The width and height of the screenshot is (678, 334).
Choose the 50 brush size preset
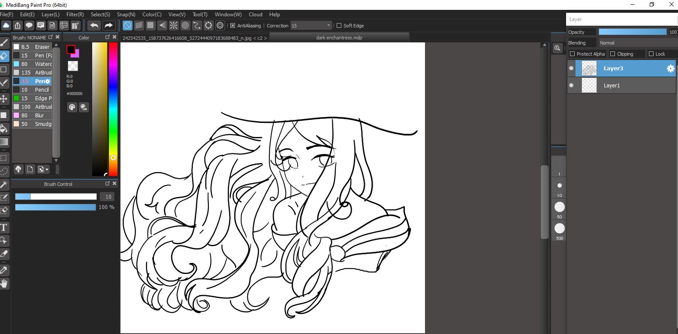(x=559, y=209)
